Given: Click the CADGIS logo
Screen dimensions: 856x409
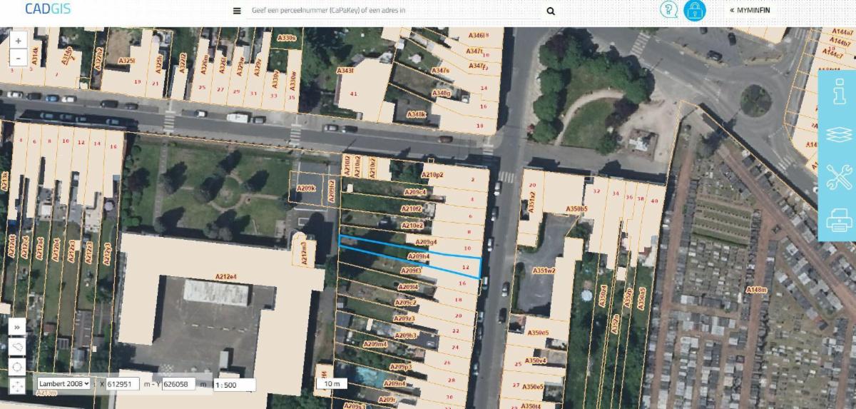Looking at the screenshot, I should 47,9.
